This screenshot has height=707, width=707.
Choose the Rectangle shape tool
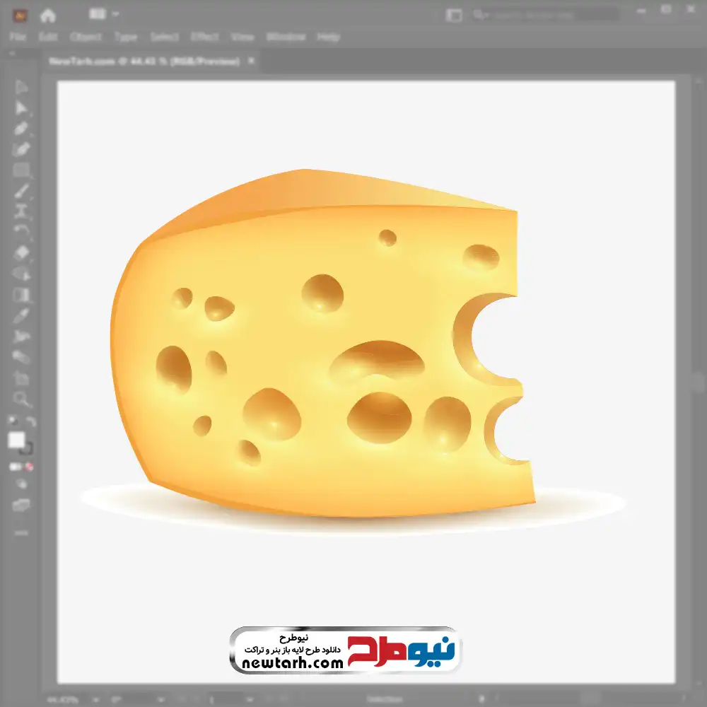click(x=21, y=170)
